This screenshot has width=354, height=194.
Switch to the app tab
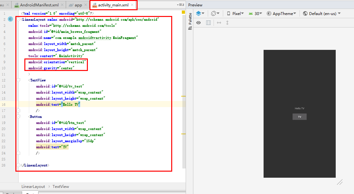click(x=78, y=5)
